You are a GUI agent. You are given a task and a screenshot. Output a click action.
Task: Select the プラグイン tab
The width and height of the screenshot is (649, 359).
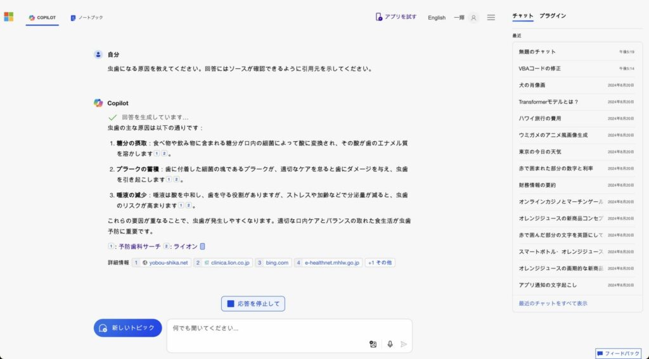point(553,16)
